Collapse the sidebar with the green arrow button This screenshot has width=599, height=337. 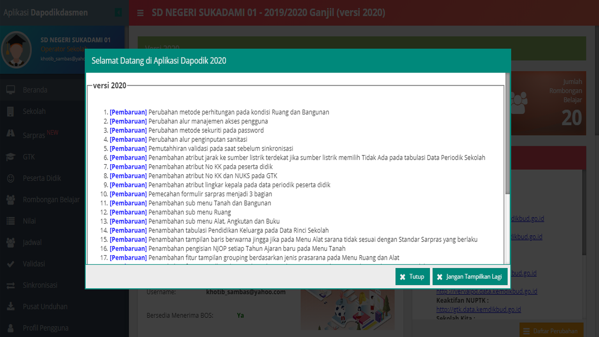118,13
